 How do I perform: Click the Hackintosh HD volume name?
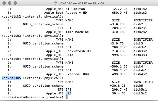78,51
